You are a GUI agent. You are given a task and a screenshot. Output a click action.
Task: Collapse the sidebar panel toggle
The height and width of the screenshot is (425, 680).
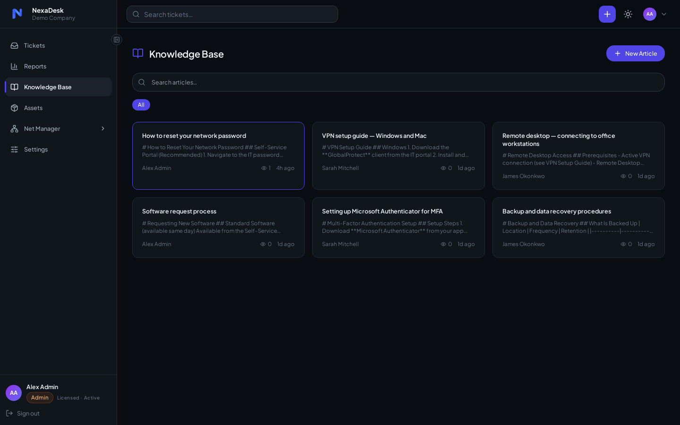[117, 40]
